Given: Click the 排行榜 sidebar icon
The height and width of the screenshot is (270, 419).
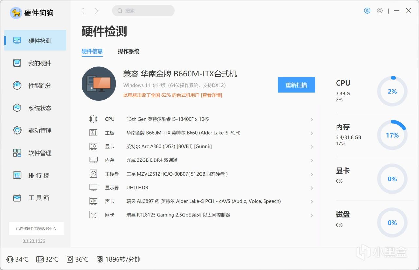Looking at the screenshot, I should pos(17,175).
